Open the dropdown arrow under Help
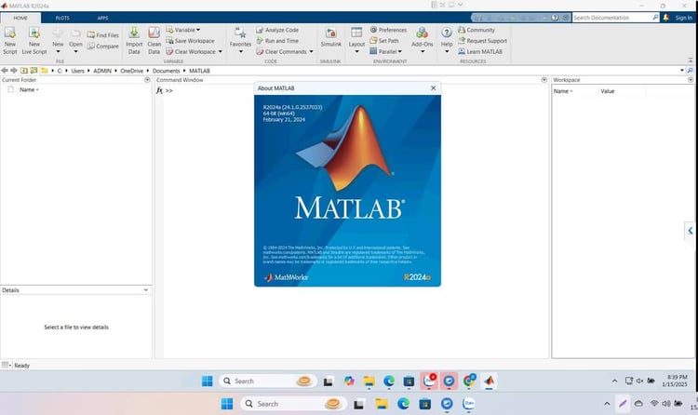This screenshot has height=415, width=698. tap(447, 52)
